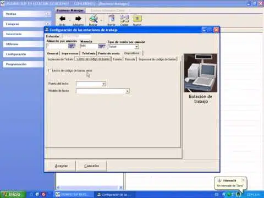The width and height of the screenshot is (264, 198).
Task: Click the Cancelar button
Action: [91, 166]
